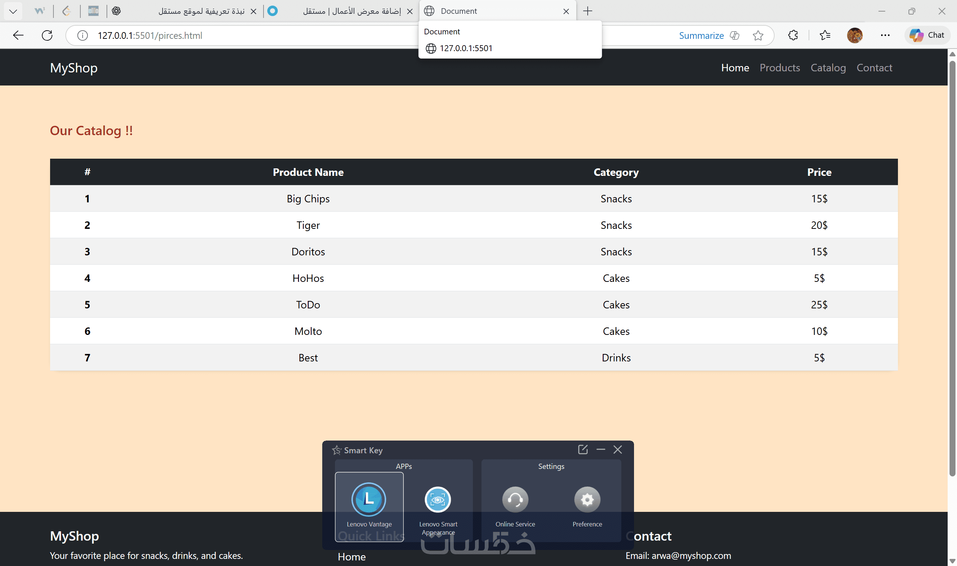Launch Lenovo Vantage app
This screenshot has height=566, width=957.
coord(369,500)
